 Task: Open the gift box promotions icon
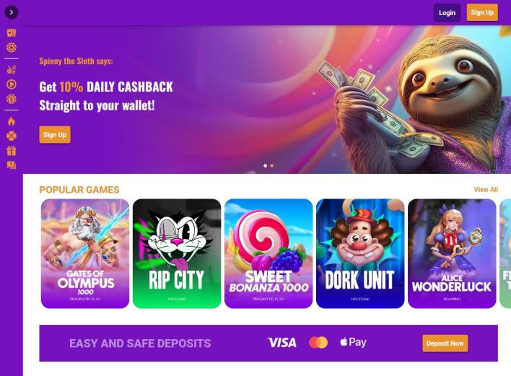tap(12, 151)
